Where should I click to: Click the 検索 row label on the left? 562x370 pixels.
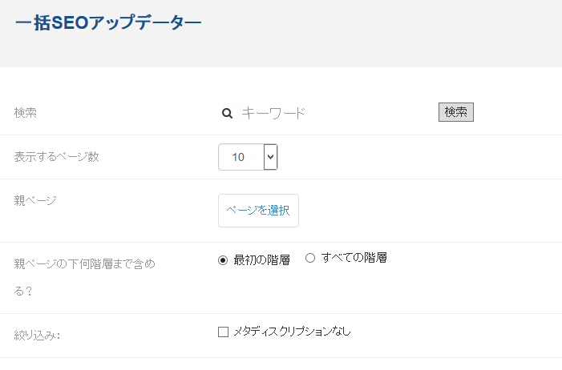tap(26, 113)
